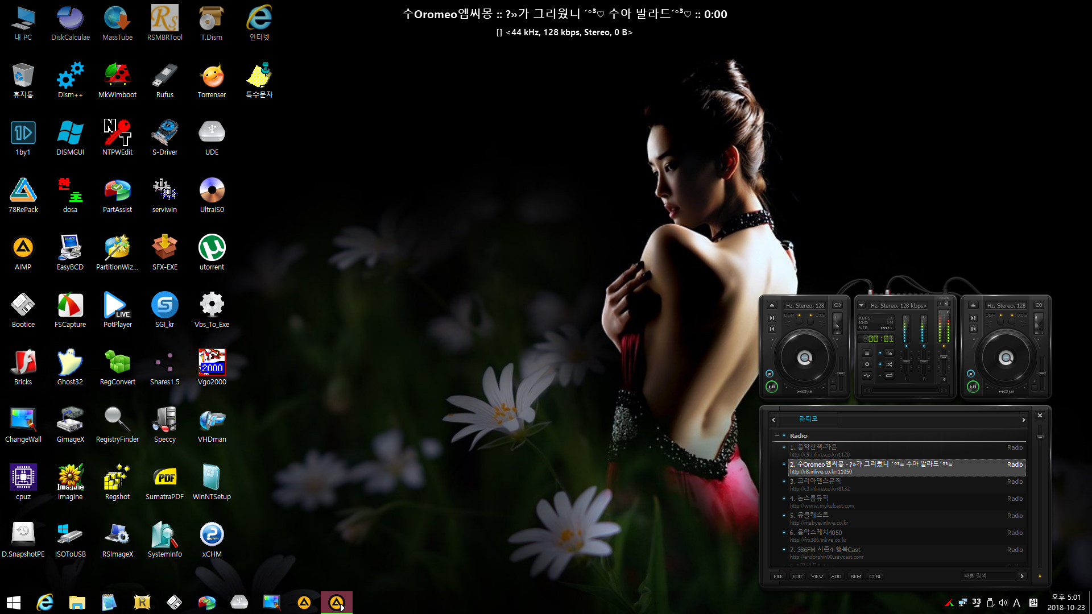Click the quick search field in playlist

click(987, 576)
